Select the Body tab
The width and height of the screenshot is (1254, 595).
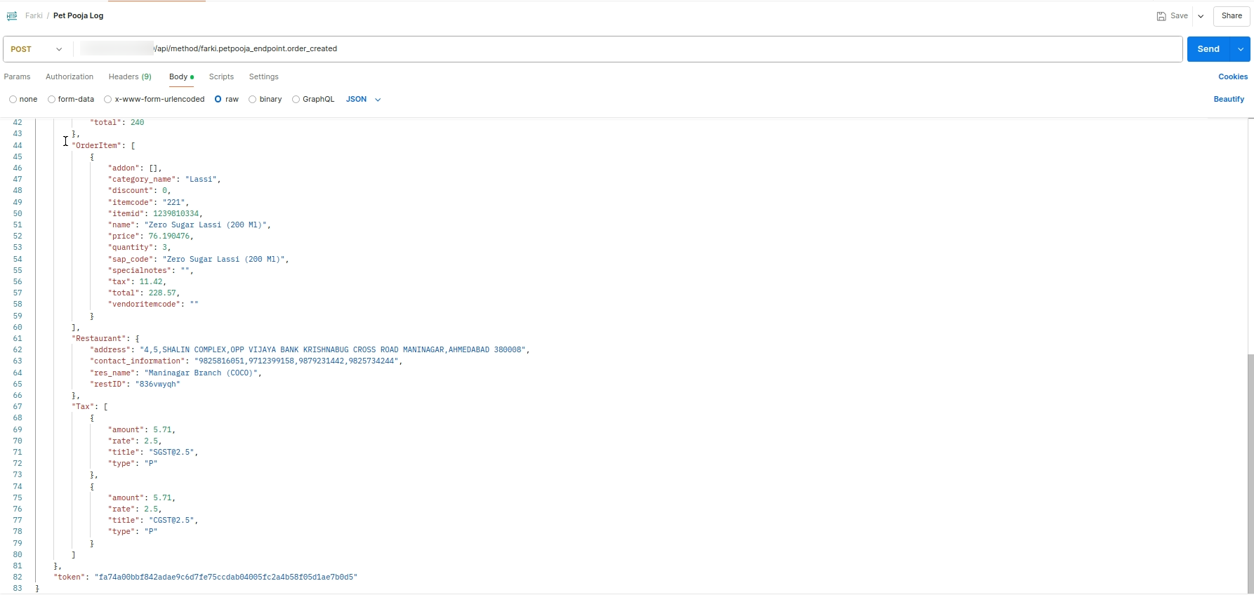tap(181, 77)
